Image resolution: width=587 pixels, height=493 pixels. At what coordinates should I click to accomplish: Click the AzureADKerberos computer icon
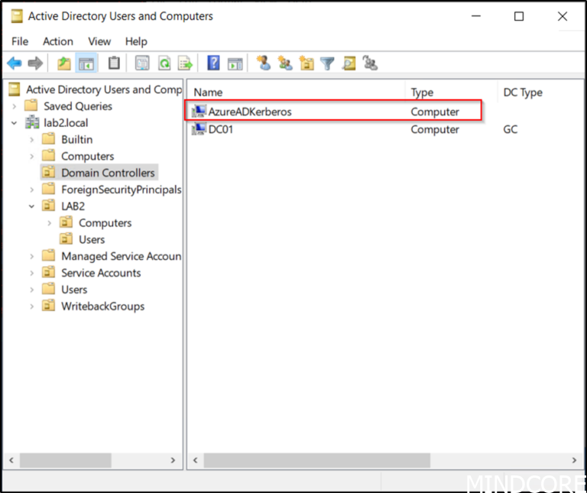pos(199,111)
